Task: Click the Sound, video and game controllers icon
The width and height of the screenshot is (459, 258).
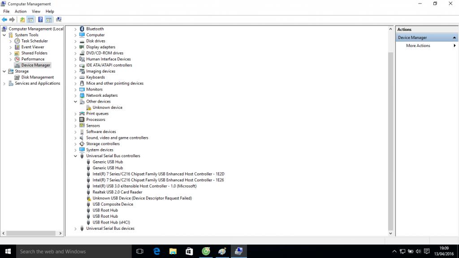Action: point(82,138)
